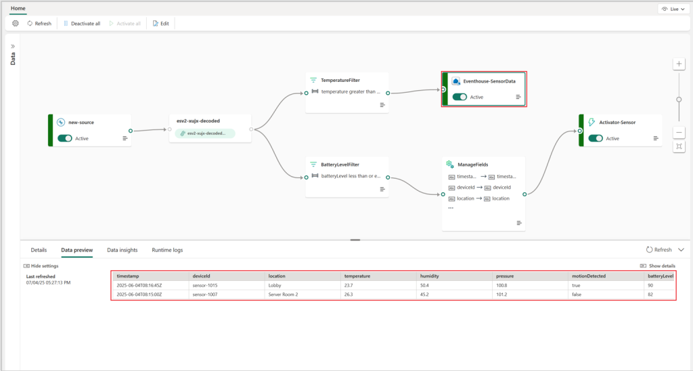
Task: Click Refresh in the bottom panel
Action: tap(659, 250)
